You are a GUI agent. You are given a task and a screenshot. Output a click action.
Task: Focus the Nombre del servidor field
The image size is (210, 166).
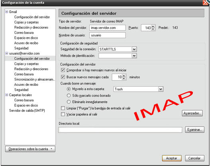coord(108,28)
